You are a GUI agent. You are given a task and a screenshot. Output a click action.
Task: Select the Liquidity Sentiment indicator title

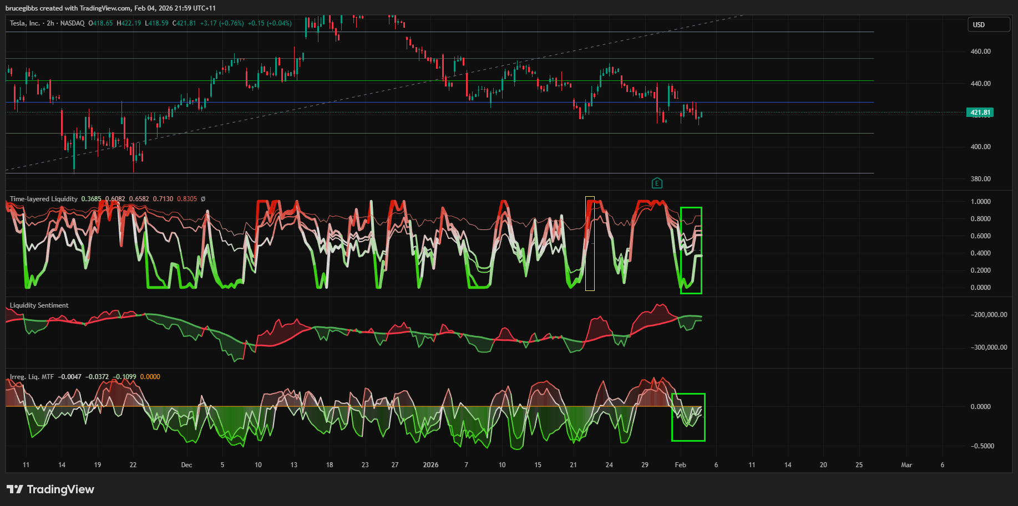click(39, 305)
